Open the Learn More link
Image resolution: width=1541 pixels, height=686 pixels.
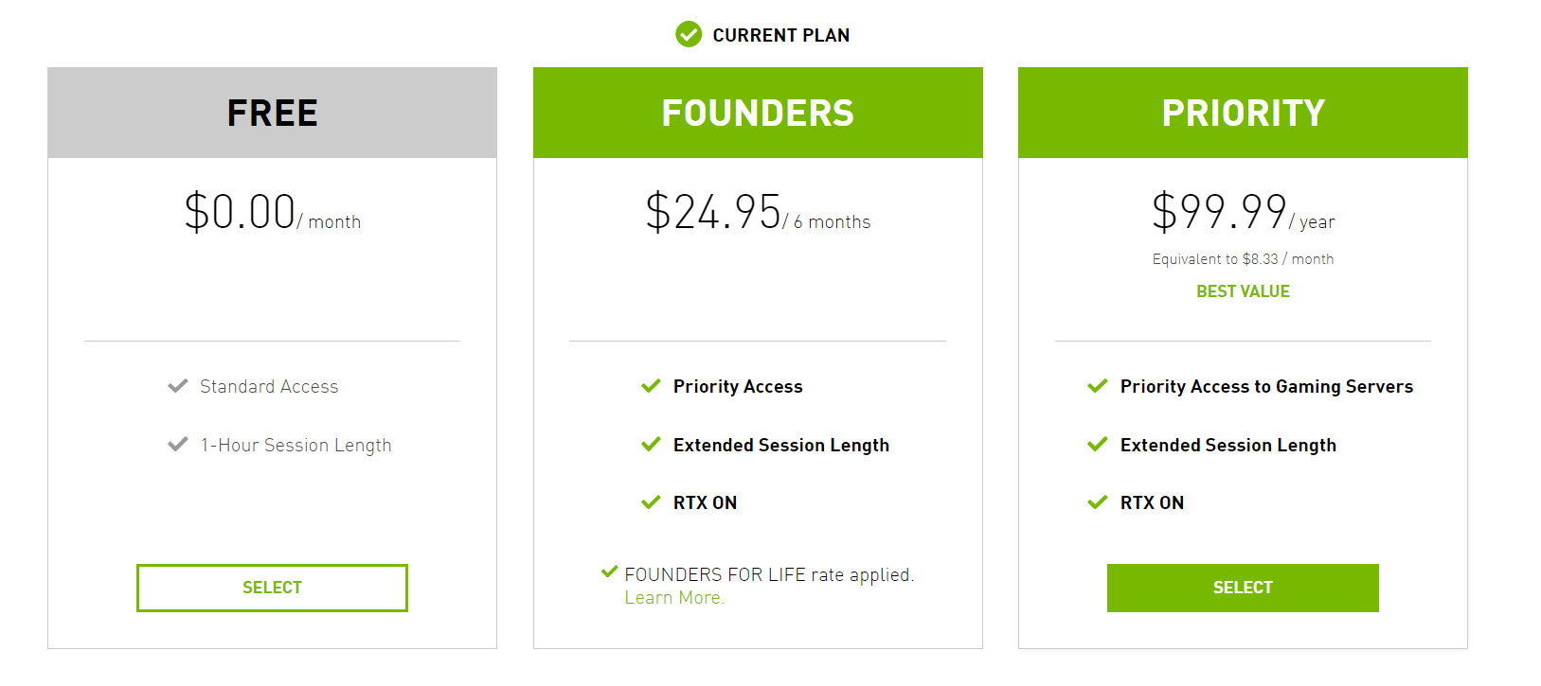[674, 598]
